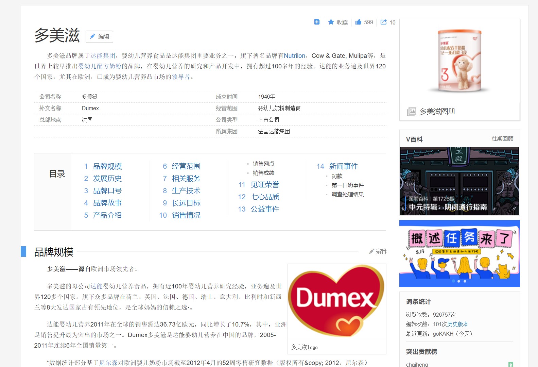Click the chaiheng contributor name
This screenshot has height=367, width=538.
[417, 365]
